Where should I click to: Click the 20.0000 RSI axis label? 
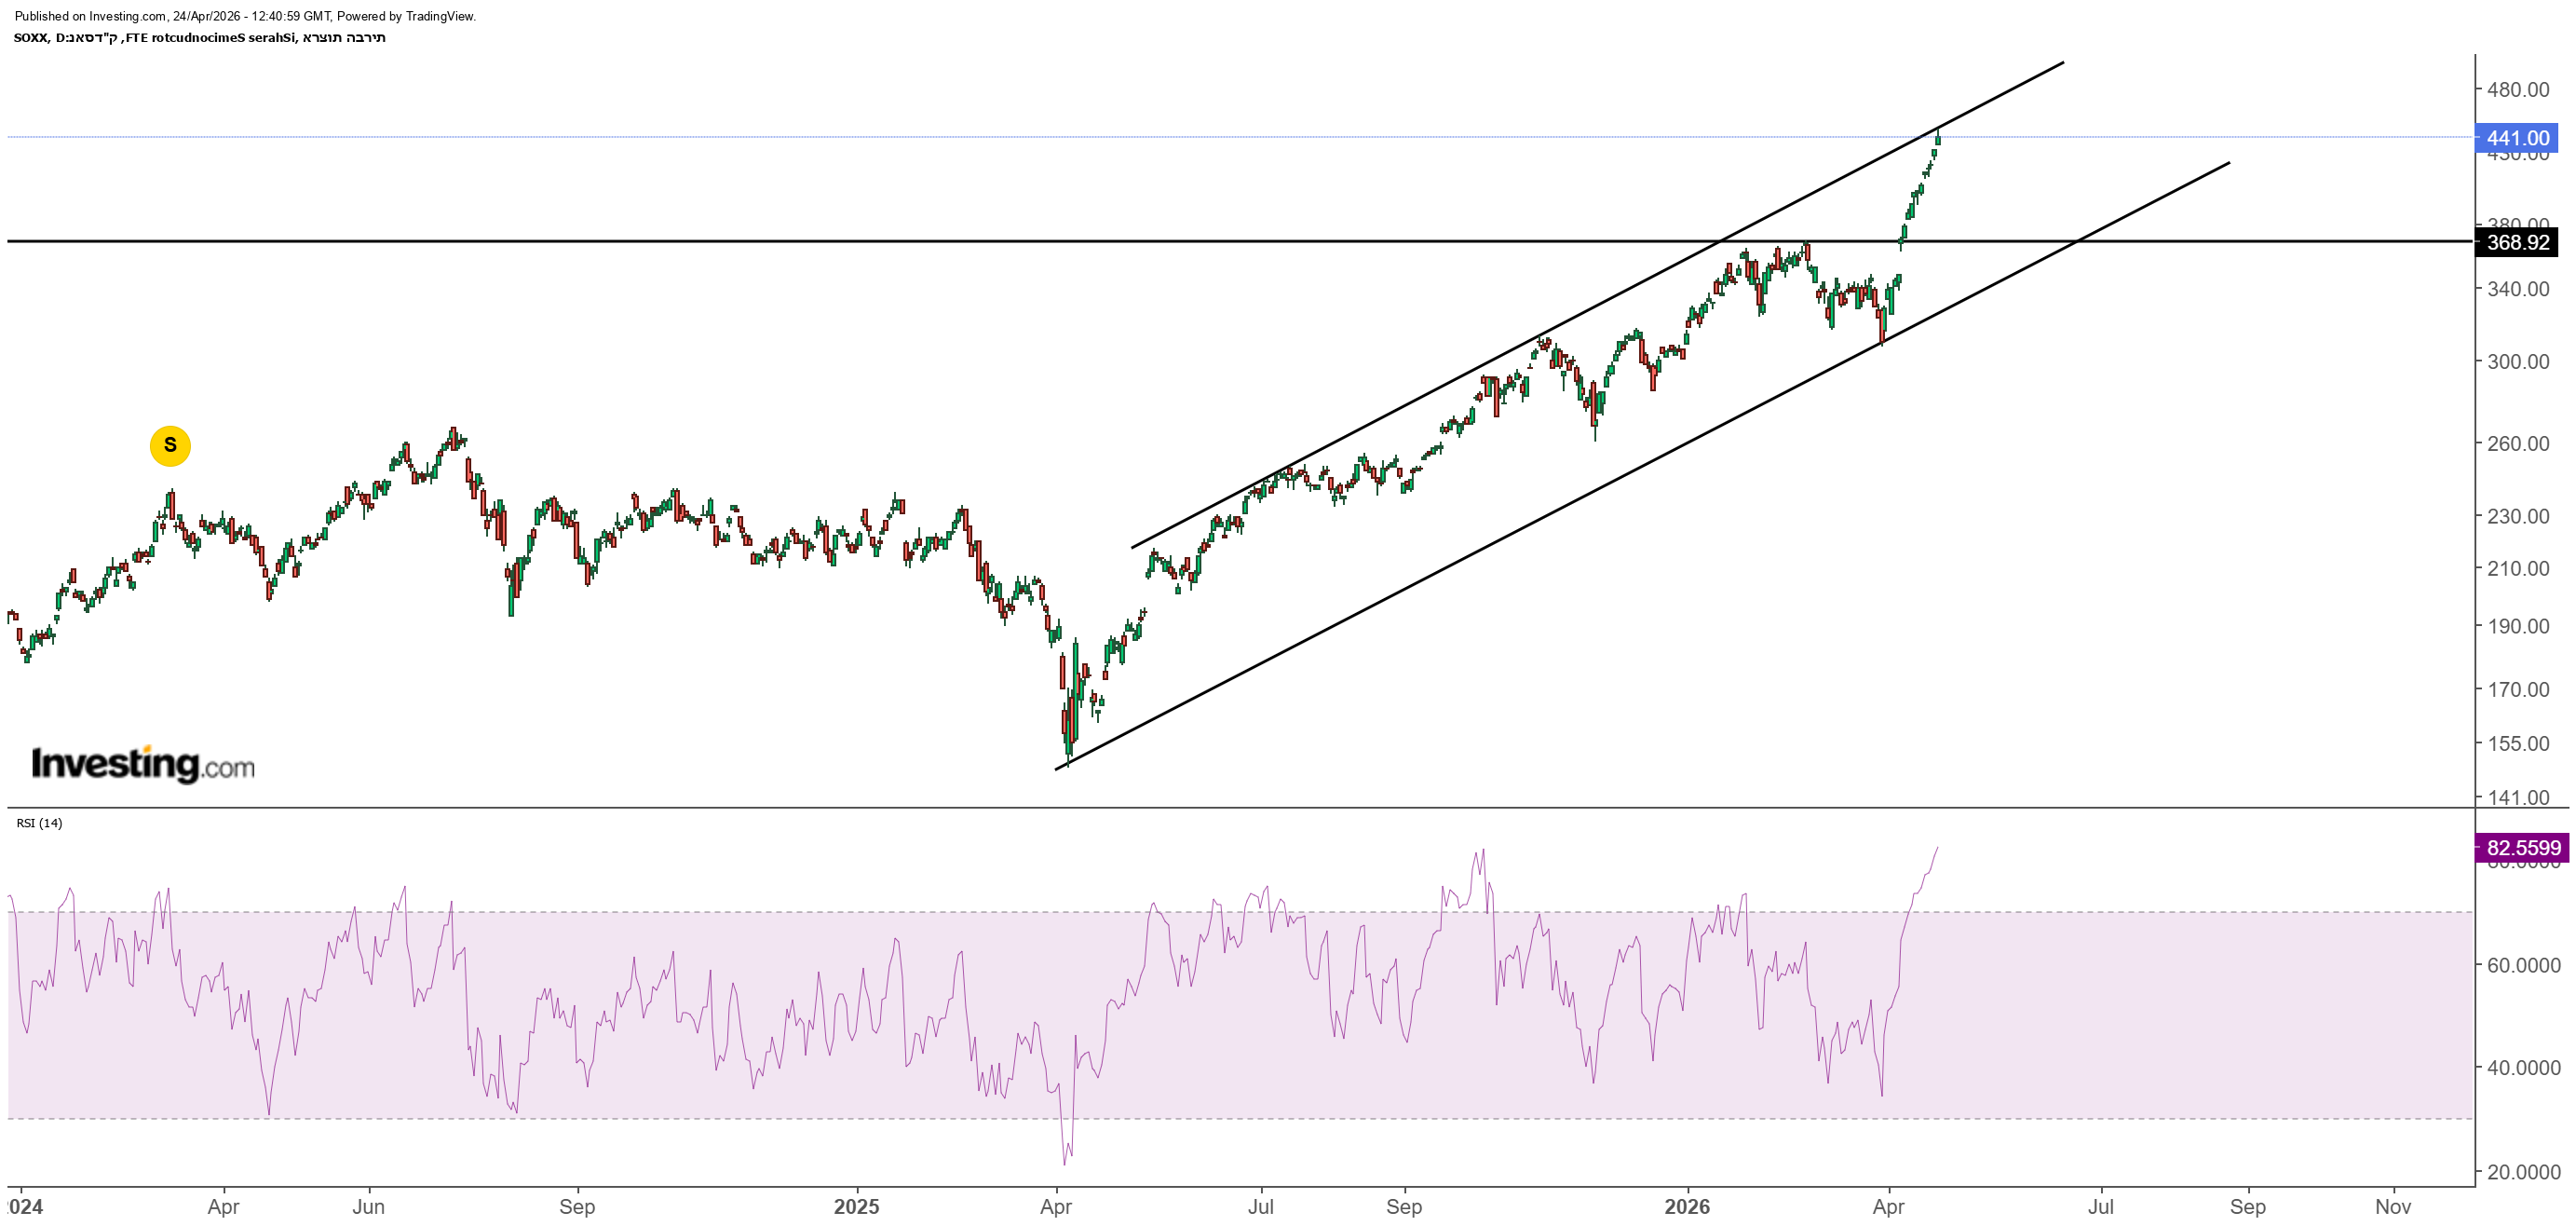click(x=2522, y=1171)
